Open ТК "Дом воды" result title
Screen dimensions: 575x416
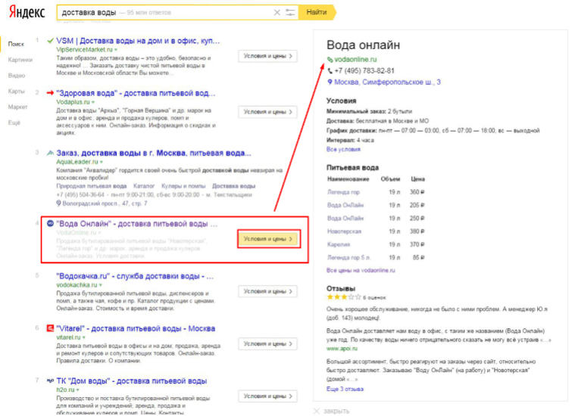[x=132, y=381]
